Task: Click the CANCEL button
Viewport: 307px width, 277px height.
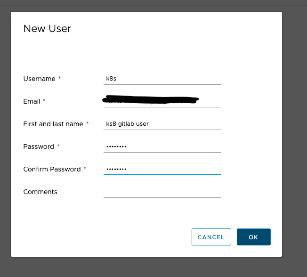Action: (x=211, y=237)
